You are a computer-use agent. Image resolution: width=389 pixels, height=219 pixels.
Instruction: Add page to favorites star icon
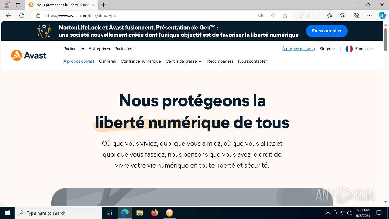(x=285, y=16)
